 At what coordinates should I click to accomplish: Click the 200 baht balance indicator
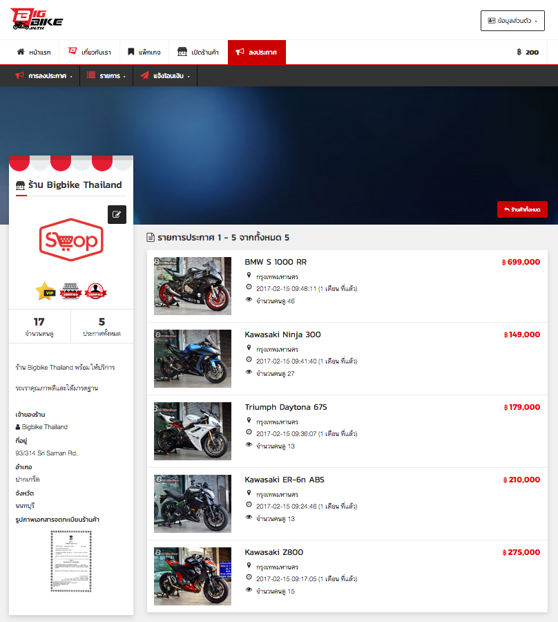pos(528,52)
